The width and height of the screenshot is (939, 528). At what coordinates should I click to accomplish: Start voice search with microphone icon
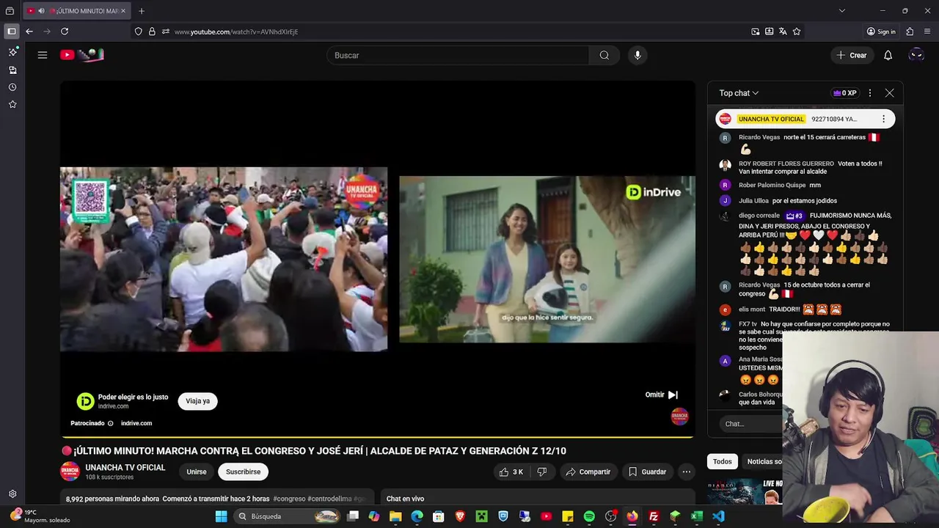pyautogui.click(x=637, y=55)
